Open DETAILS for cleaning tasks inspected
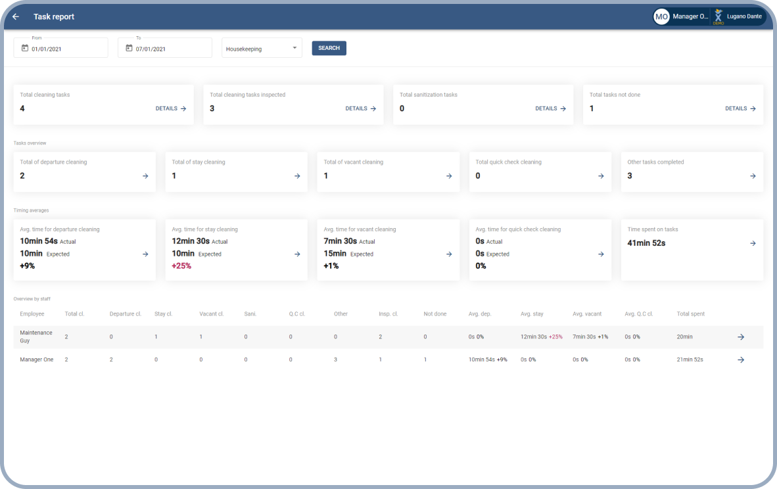The height and width of the screenshot is (489, 777). (361, 108)
